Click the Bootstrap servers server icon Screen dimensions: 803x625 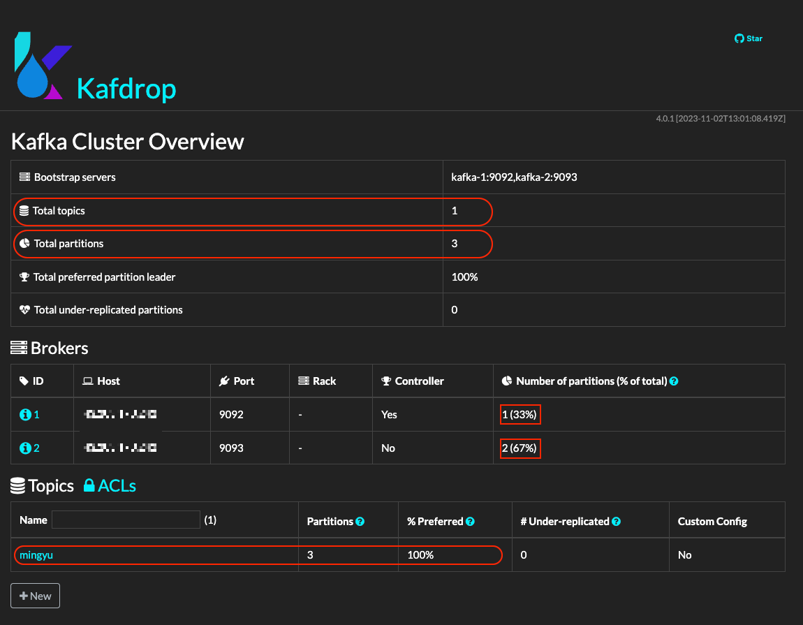[x=24, y=177]
